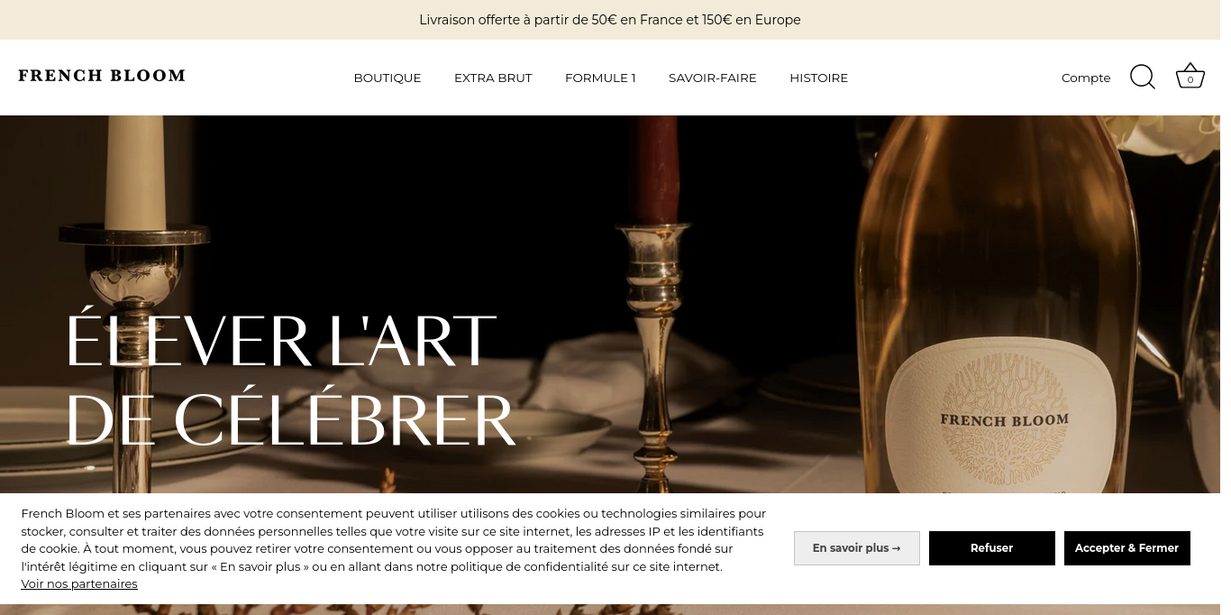This screenshot has height=615, width=1231.
Task: Click the En savoir plus button
Action: (857, 548)
